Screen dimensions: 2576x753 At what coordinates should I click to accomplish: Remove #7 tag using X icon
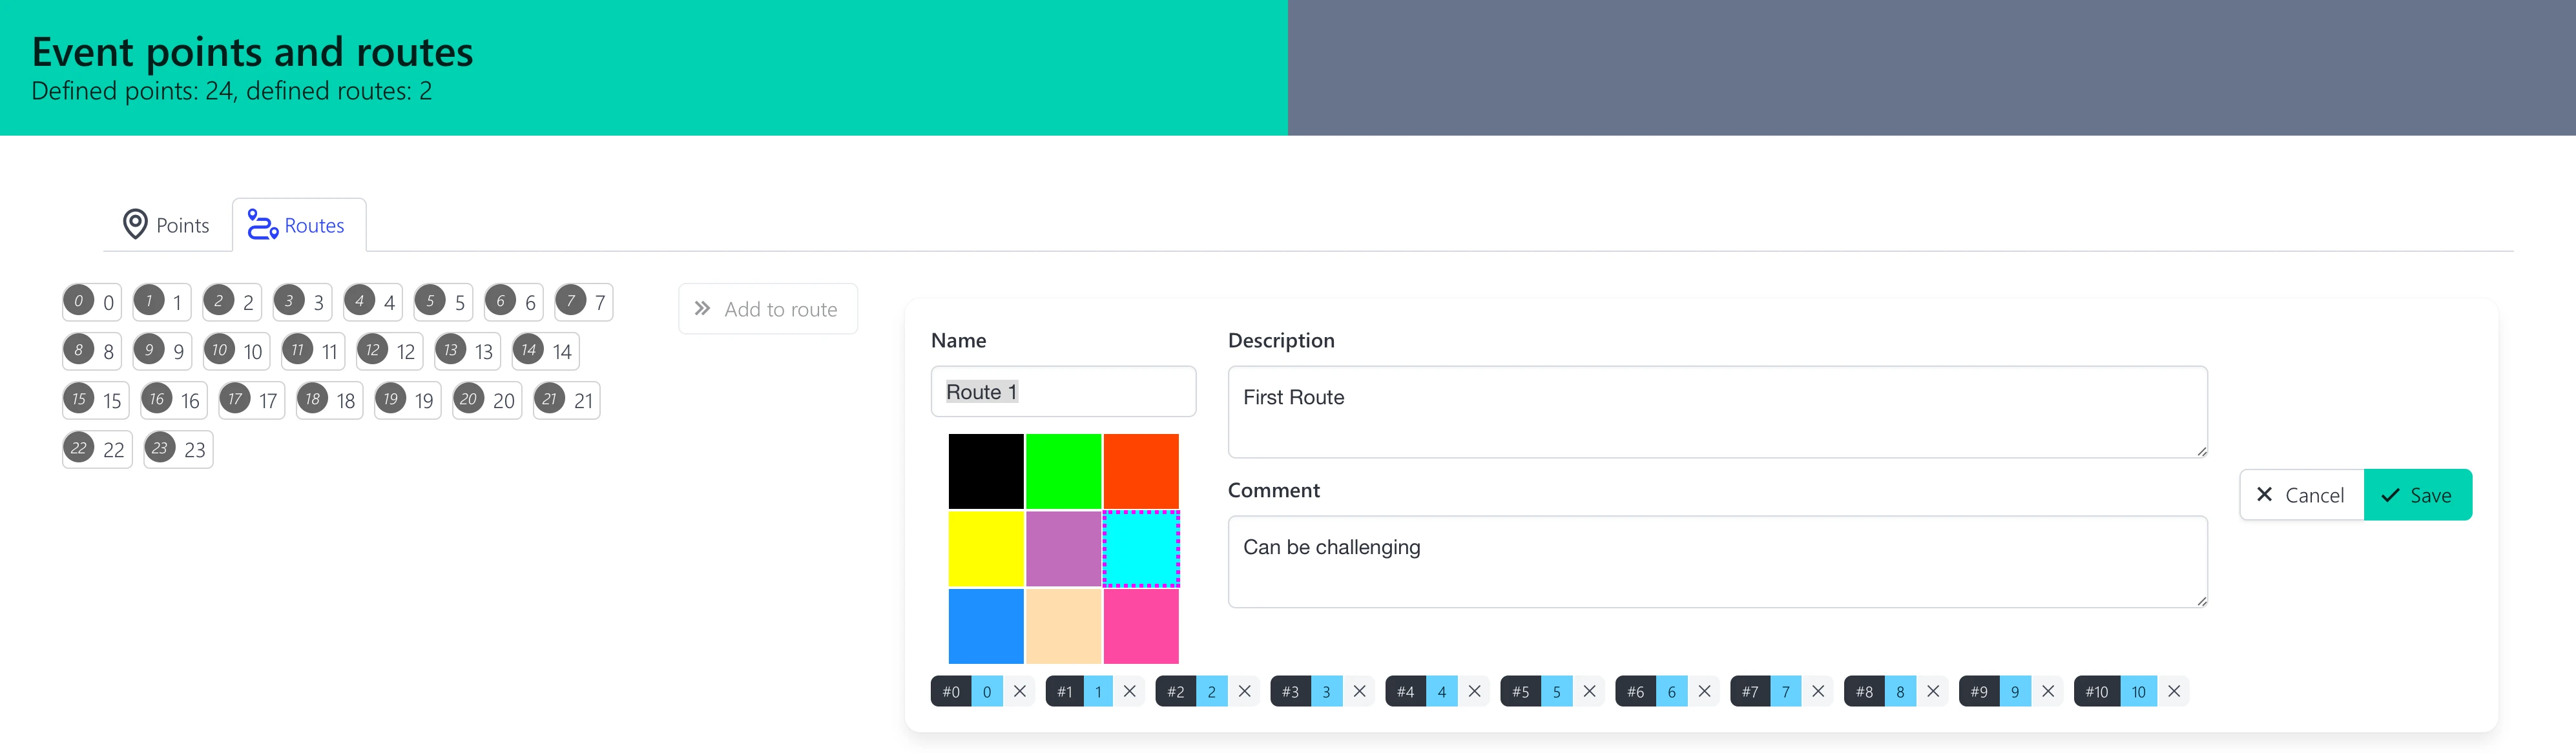click(1818, 691)
